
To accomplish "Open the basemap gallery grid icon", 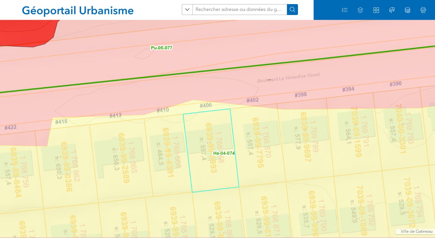I will click(376, 10).
